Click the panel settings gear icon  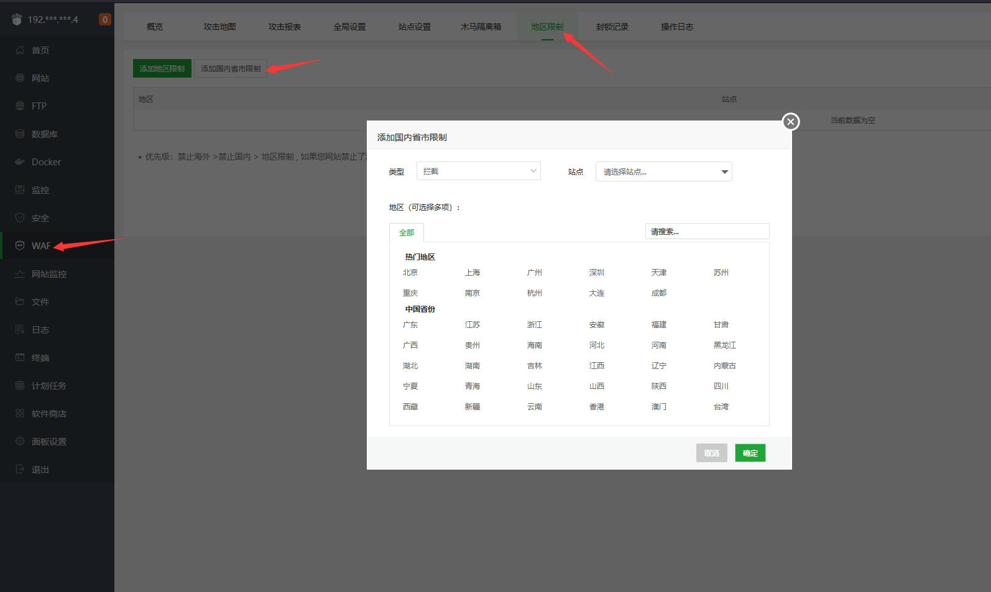coord(20,441)
